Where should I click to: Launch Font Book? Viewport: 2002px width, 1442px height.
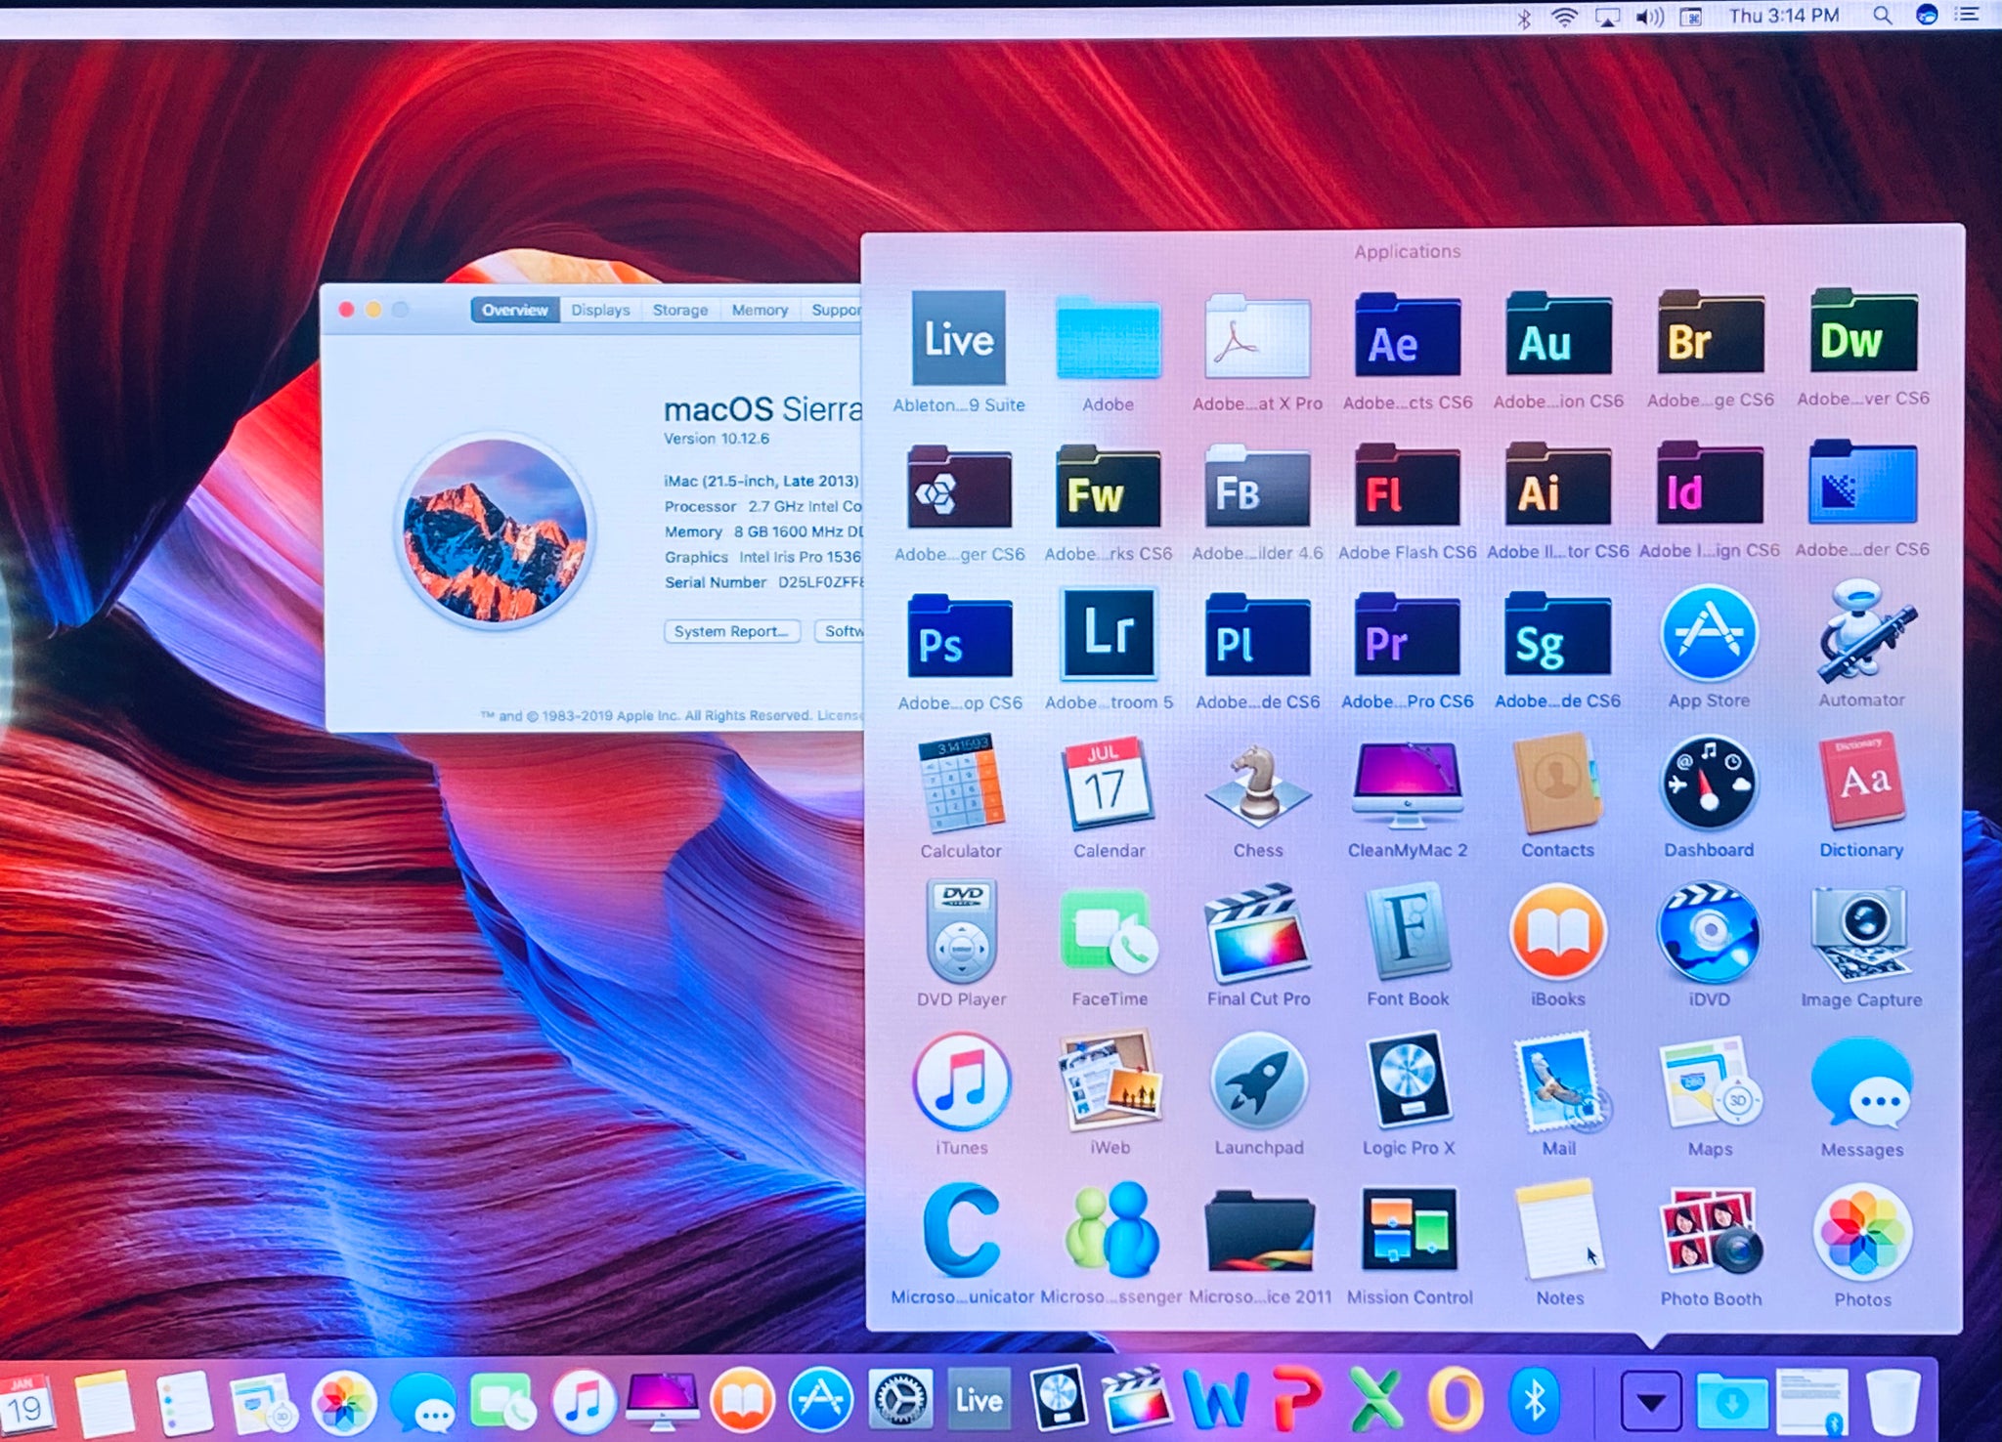coord(1407,931)
